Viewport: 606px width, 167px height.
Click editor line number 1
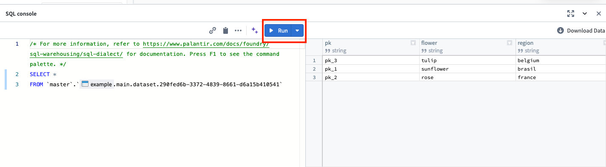(x=17, y=44)
